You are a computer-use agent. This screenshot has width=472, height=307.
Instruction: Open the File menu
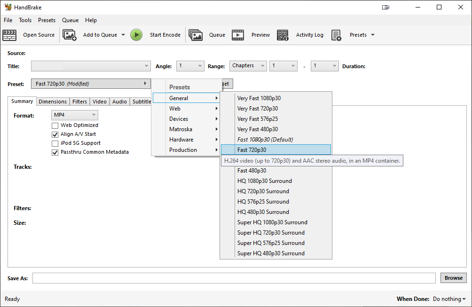pos(8,20)
